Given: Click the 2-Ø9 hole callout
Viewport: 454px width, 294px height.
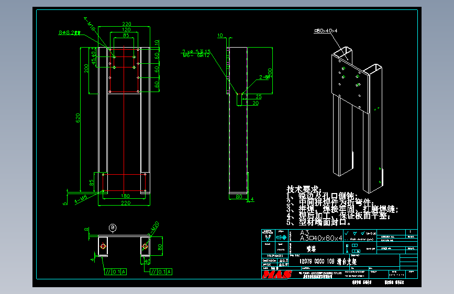Looking at the screenshot, I should pos(264,77).
